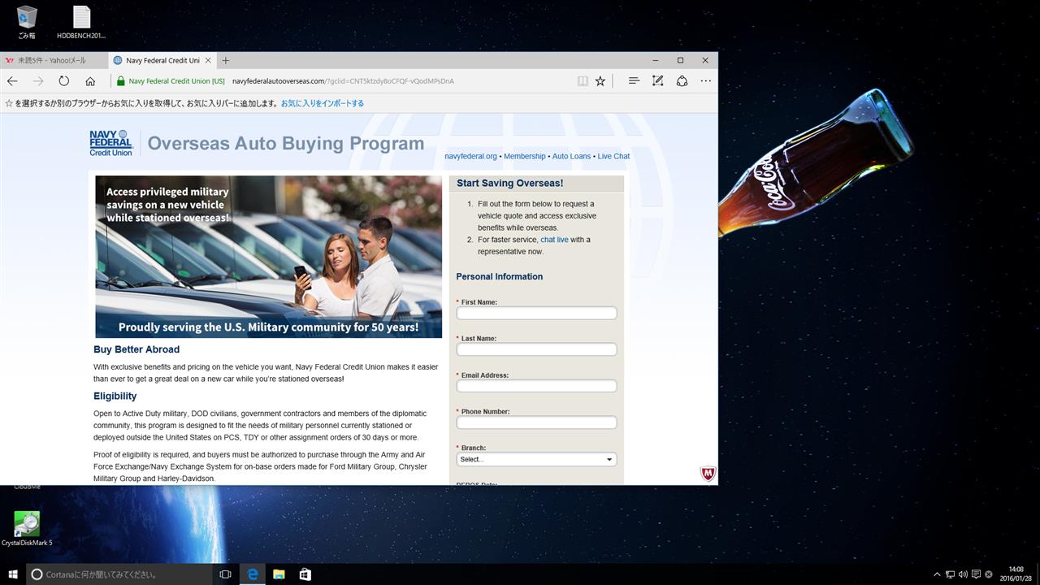Click the Phone Number input field
This screenshot has width=1040, height=585.
click(536, 422)
